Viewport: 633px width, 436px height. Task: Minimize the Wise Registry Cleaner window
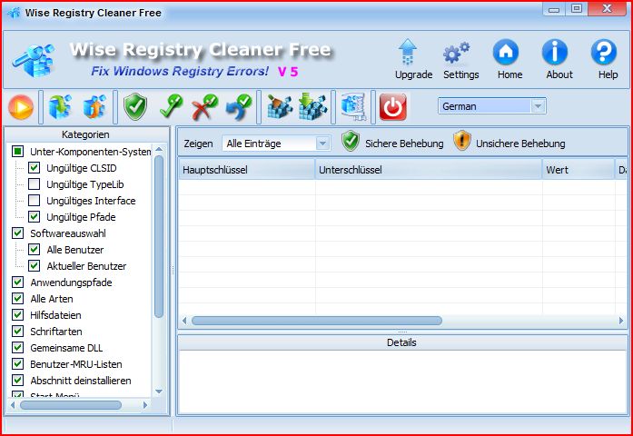pos(554,9)
